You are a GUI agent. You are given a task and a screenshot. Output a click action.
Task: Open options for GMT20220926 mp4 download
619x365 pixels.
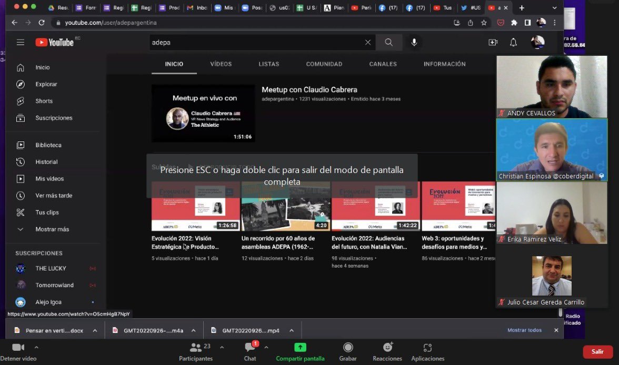click(292, 331)
